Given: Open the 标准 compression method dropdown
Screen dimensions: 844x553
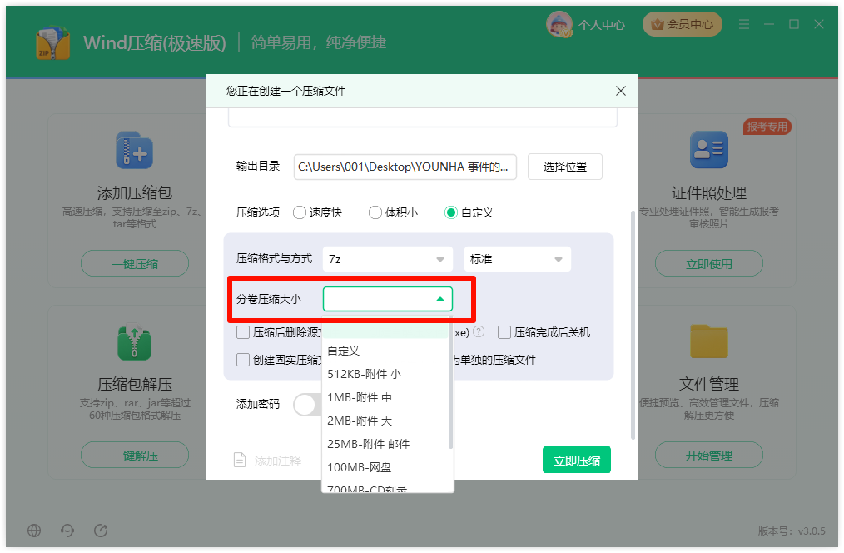Looking at the screenshot, I should click(x=517, y=259).
